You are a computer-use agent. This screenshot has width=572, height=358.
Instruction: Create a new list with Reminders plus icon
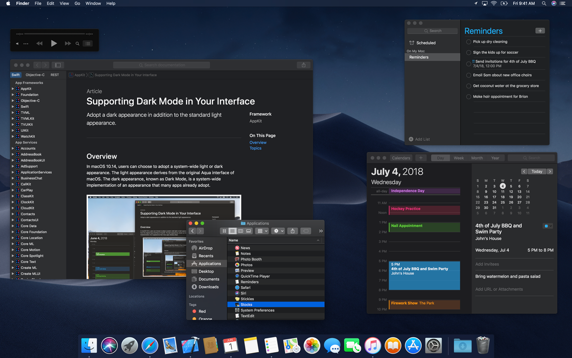click(540, 30)
